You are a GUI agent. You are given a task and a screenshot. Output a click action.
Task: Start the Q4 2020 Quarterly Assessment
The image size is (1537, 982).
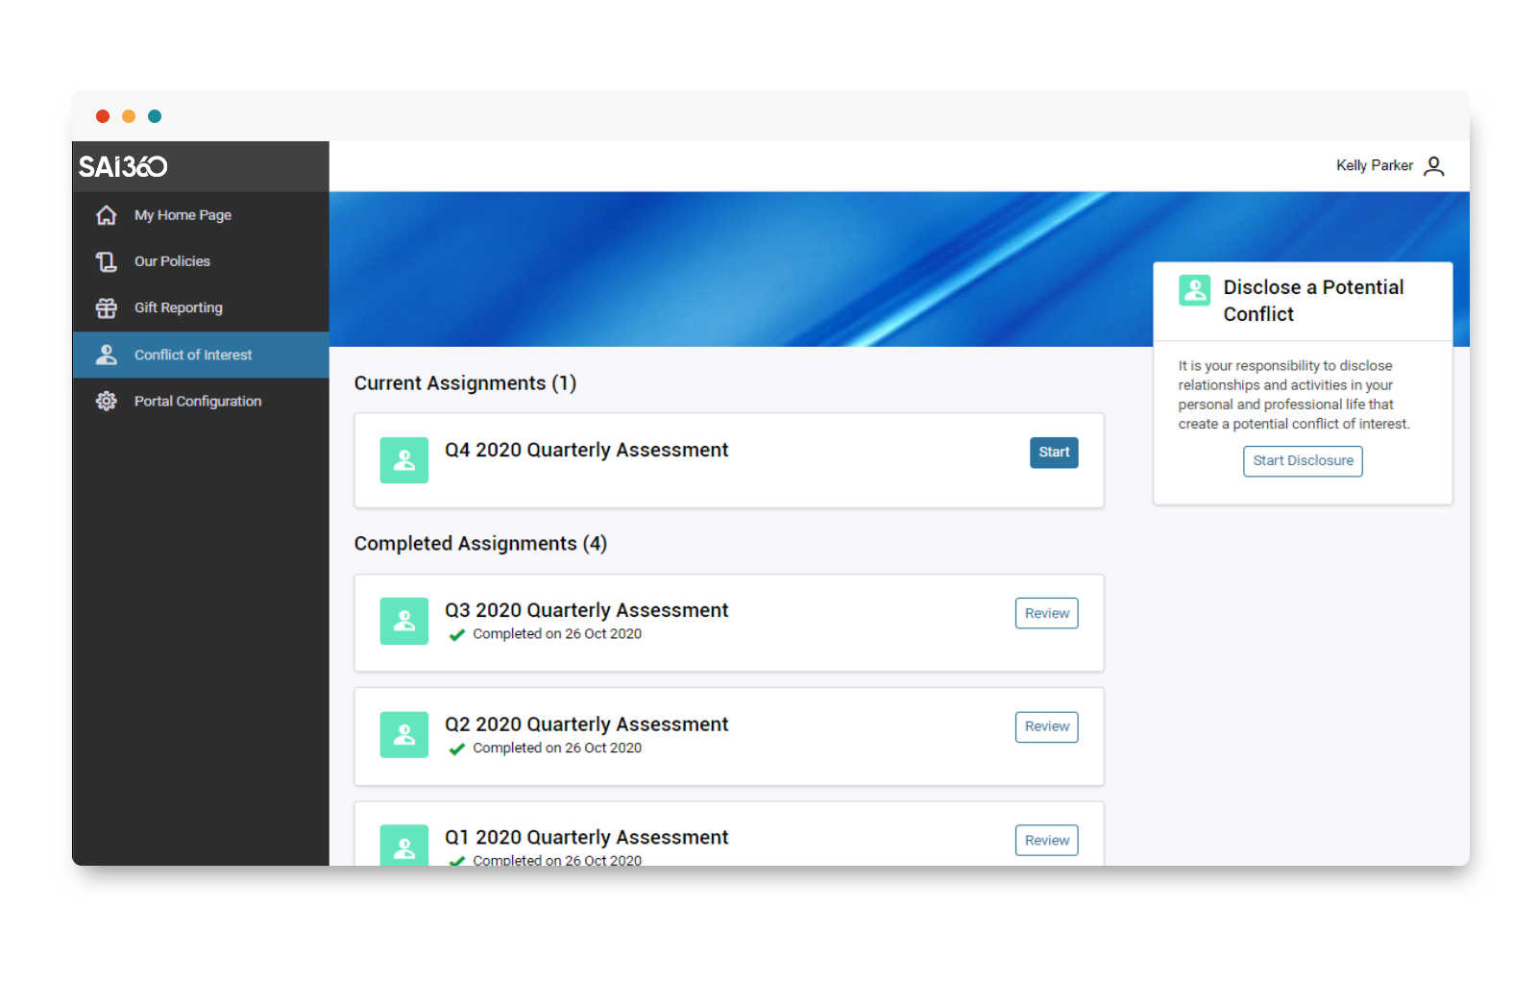1054,452
